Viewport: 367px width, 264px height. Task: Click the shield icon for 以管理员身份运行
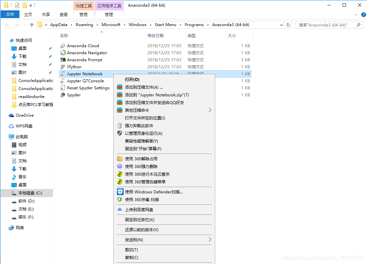click(x=120, y=134)
